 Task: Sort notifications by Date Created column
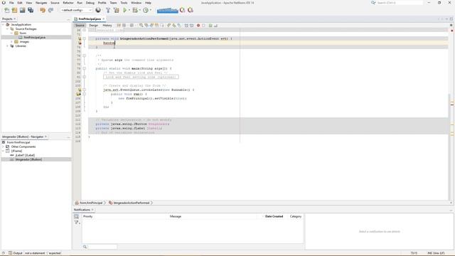(x=274, y=216)
